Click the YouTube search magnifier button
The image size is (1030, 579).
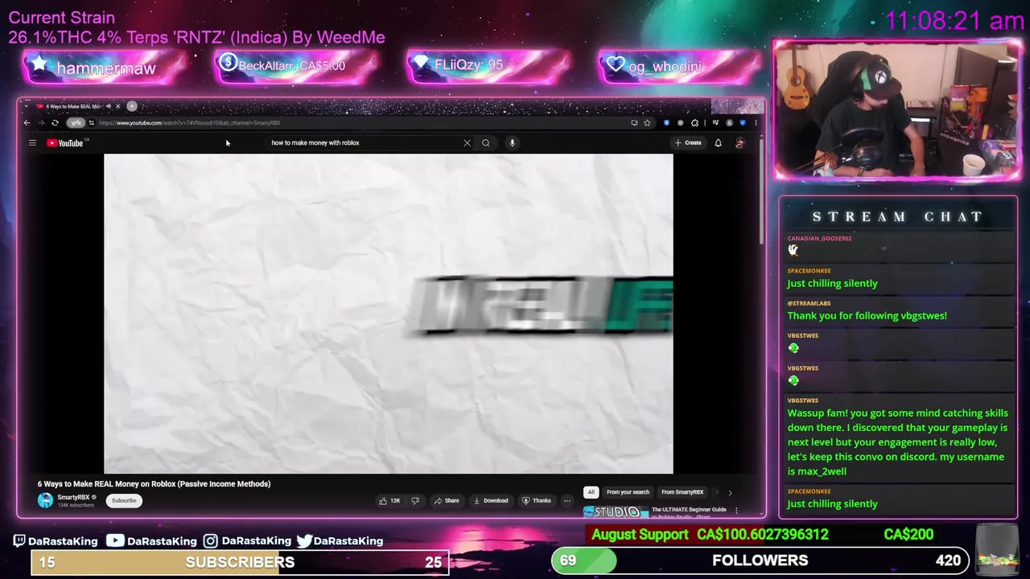[x=486, y=143]
